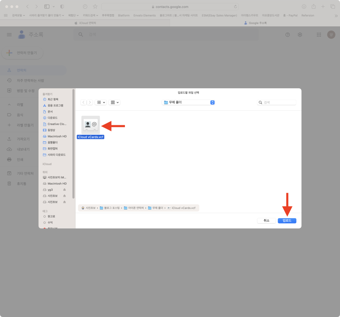This screenshot has width=340, height=317.
Task: Click 블로그 포스팅 in path bar
Action: pyautogui.click(x=110, y=208)
